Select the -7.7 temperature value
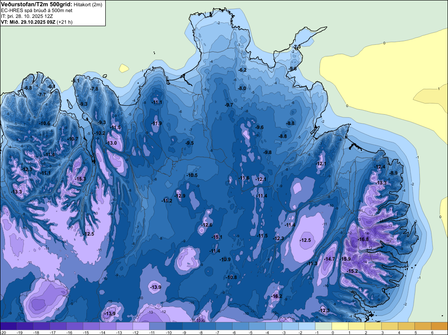This screenshot has width=448, height=335. [x=42, y=94]
